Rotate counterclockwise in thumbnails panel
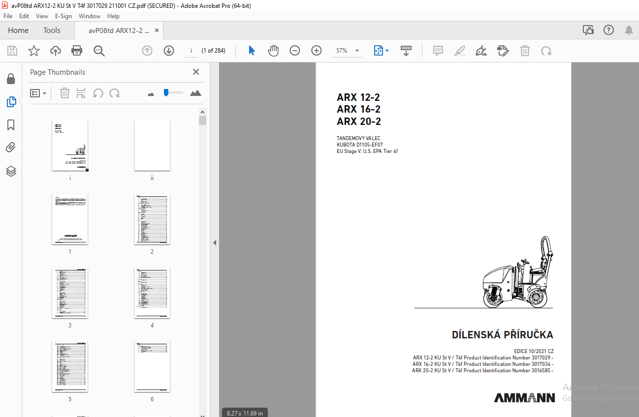639x417 pixels. (x=98, y=93)
